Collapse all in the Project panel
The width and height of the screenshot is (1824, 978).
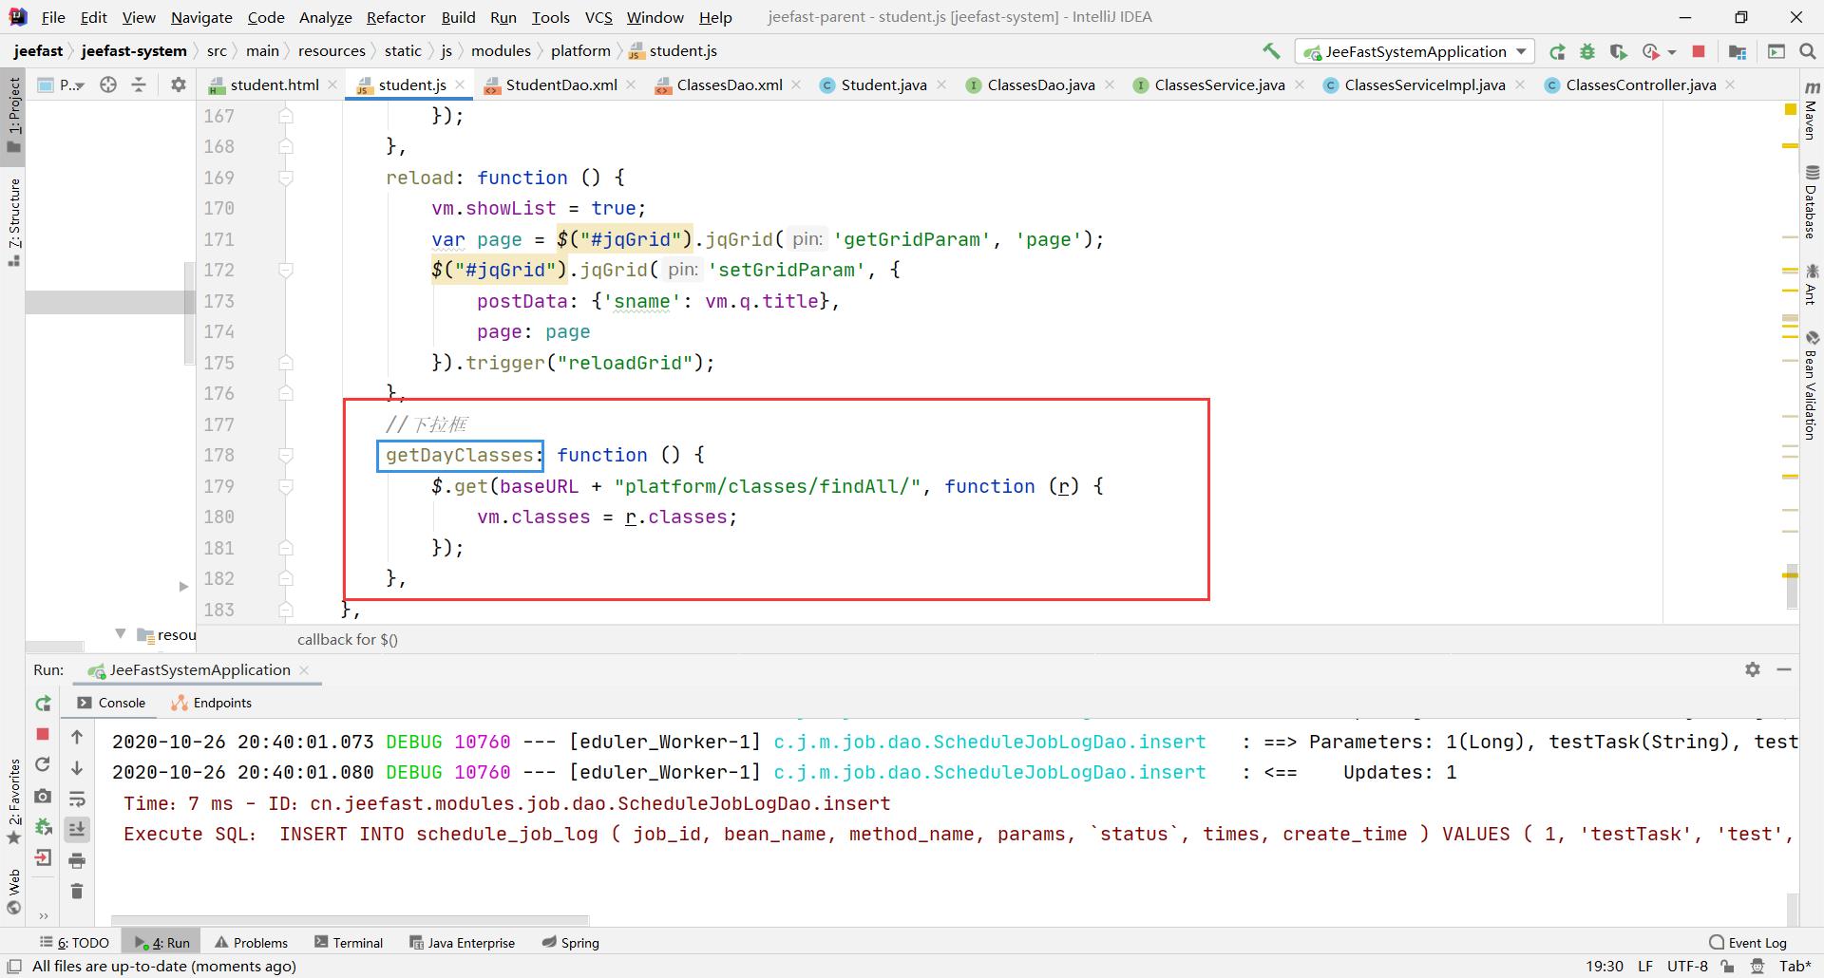coord(139,85)
